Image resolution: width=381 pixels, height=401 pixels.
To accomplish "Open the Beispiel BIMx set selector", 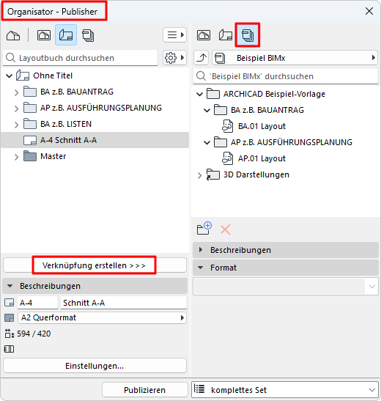I will click(295, 58).
